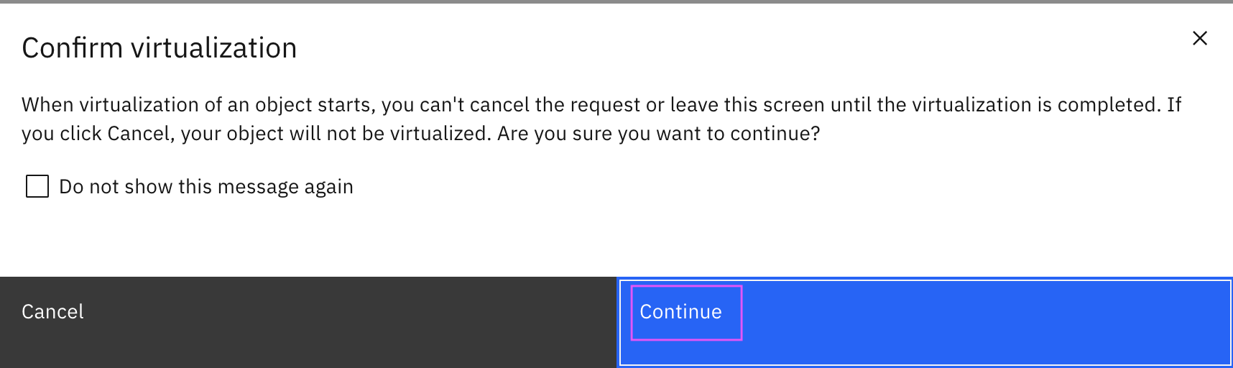Click the "Do not show this message again" label
This screenshot has width=1233, height=368.
[x=205, y=187]
